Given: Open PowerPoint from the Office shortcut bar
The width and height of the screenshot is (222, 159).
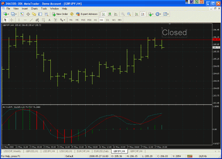Looking at the screenshot, I should tap(201, 2).
